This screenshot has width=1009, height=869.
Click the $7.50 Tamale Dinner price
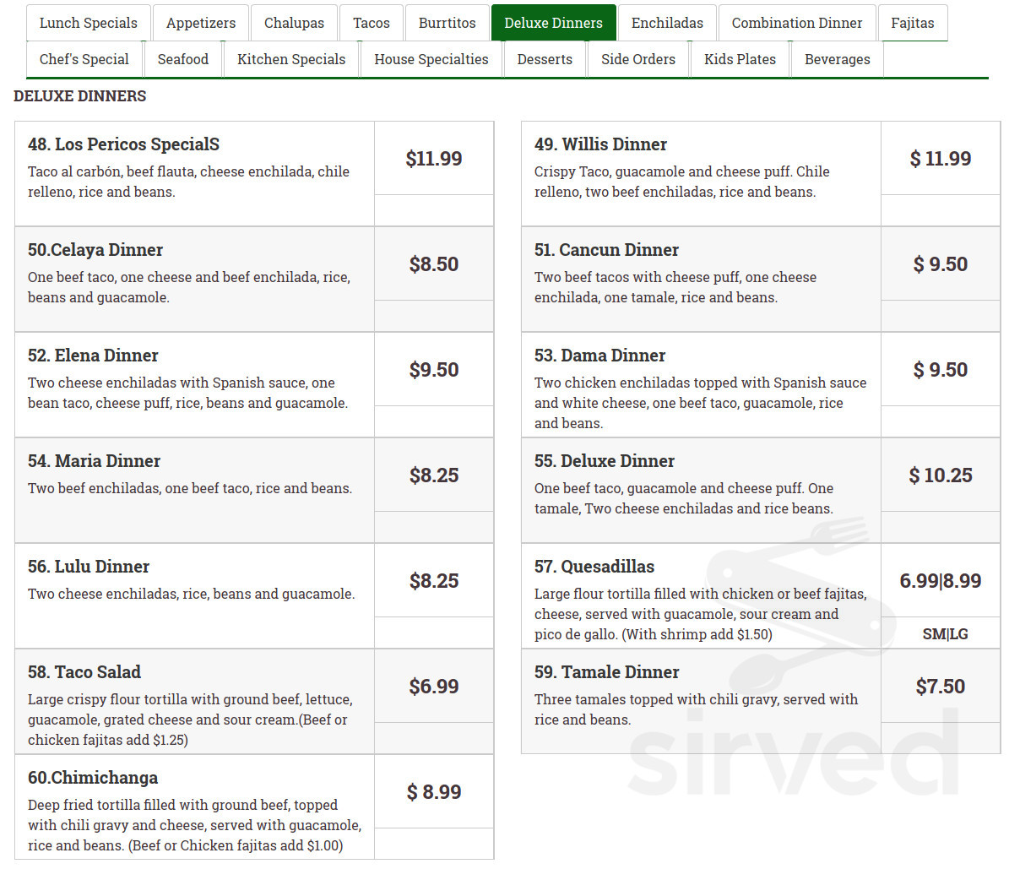click(x=941, y=687)
